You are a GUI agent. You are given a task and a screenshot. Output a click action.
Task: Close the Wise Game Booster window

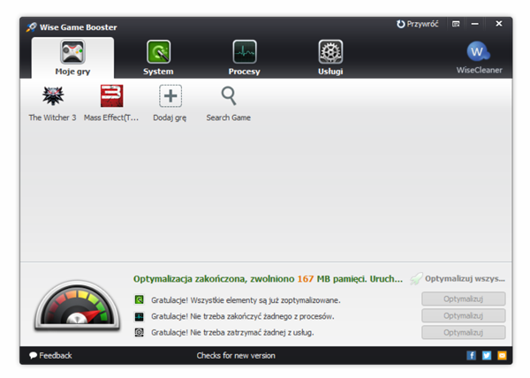point(499,24)
